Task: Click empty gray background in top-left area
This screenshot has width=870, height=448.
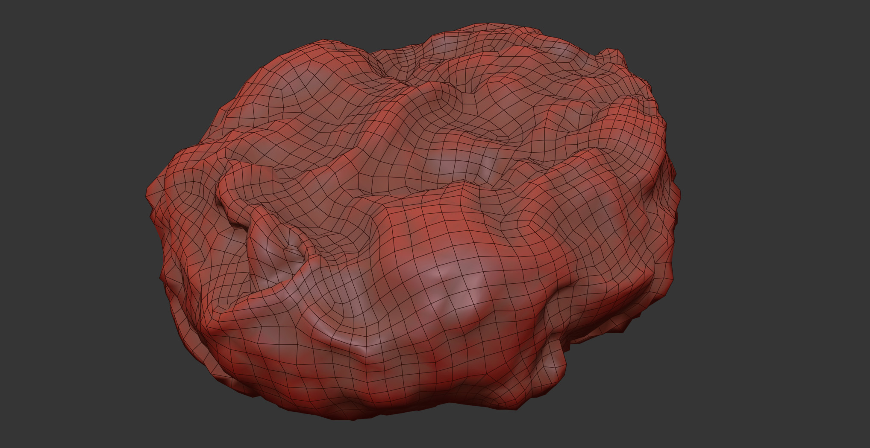Action: point(85,64)
